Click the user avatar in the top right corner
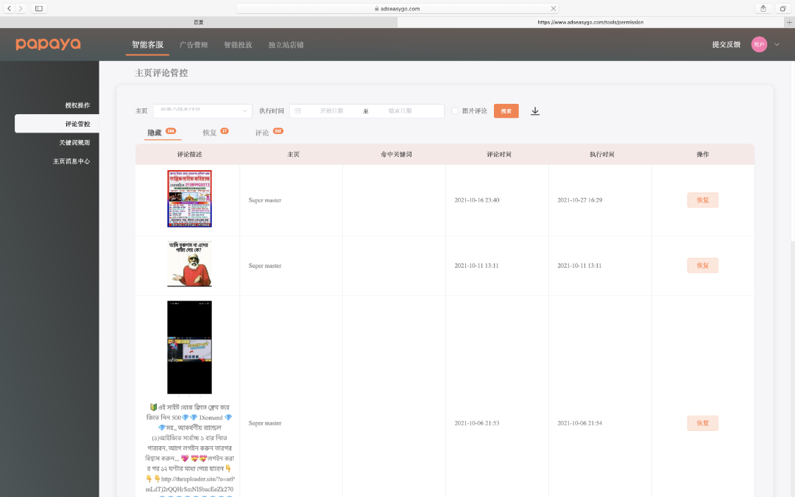Screen dimensions: 795x497 pos(760,43)
